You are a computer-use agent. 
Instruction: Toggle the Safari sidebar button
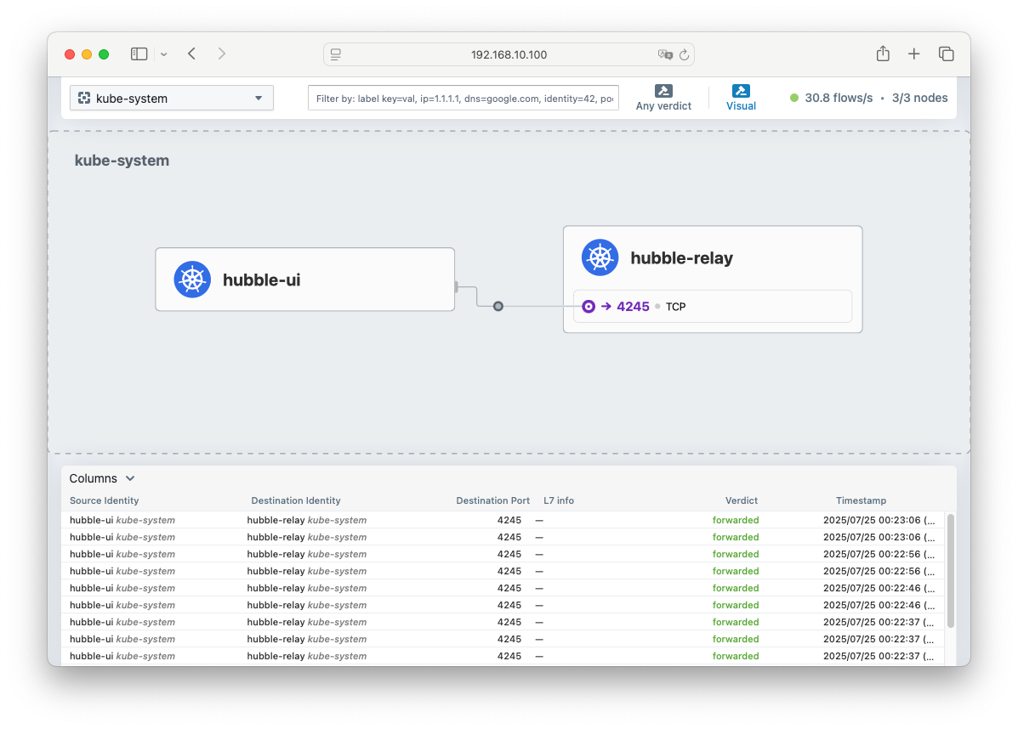click(x=139, y=54)
